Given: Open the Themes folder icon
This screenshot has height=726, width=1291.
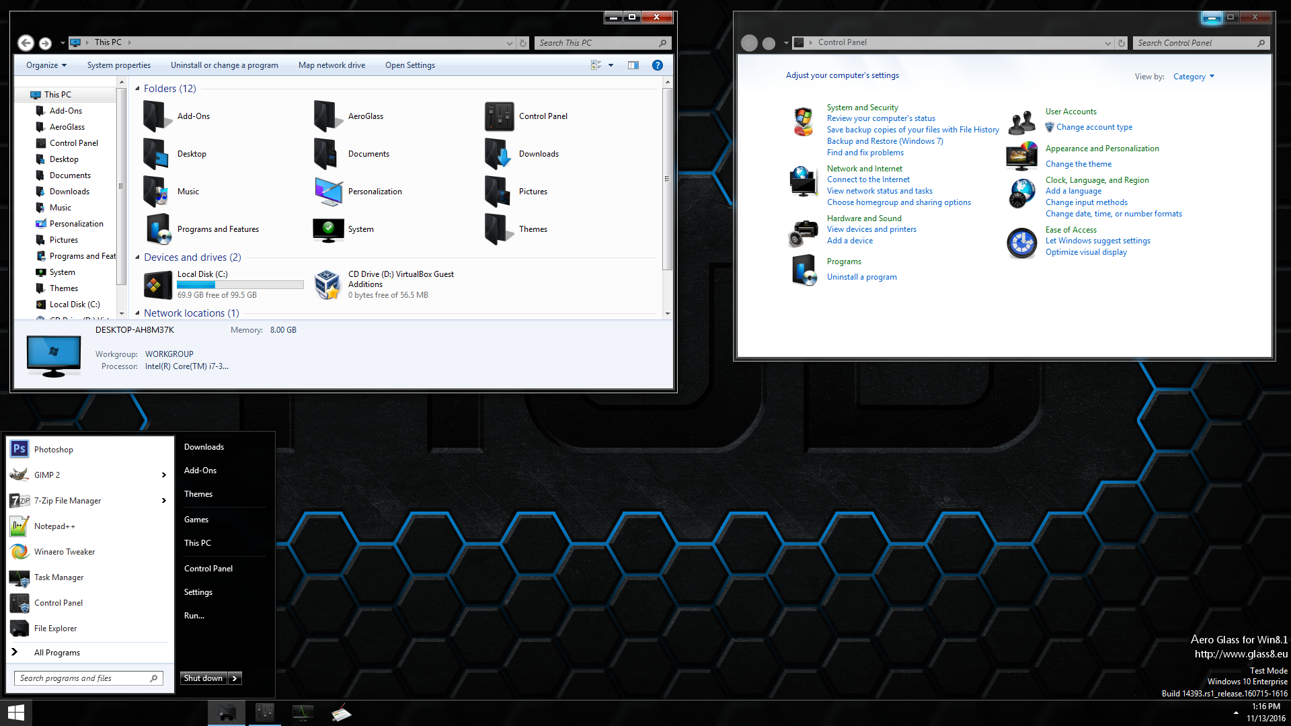Looking at the screenshot, I should (499, 229).
